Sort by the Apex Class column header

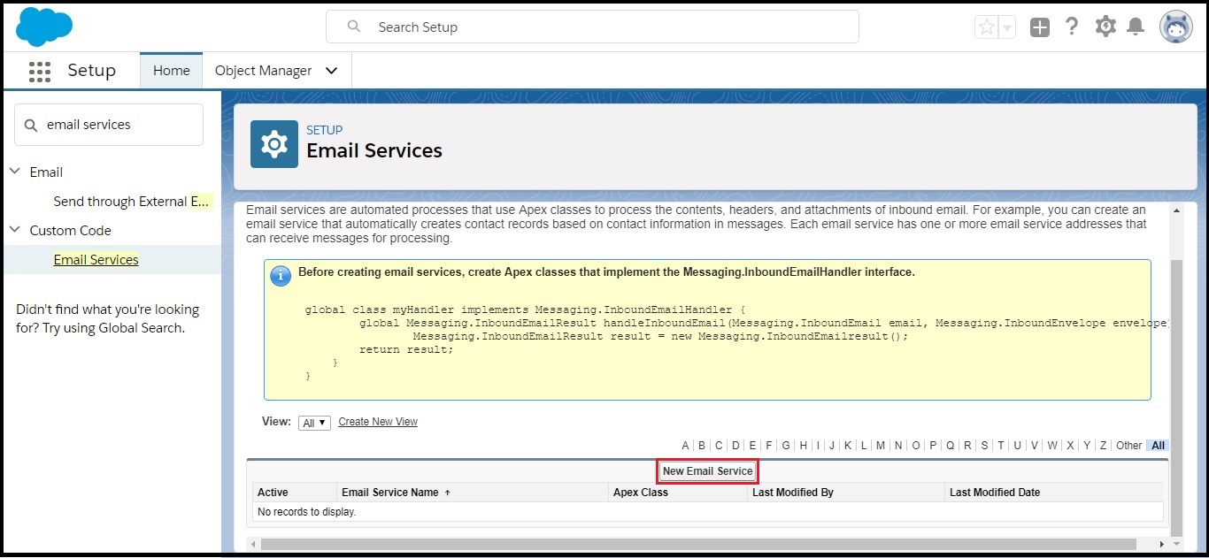point(641,493)
